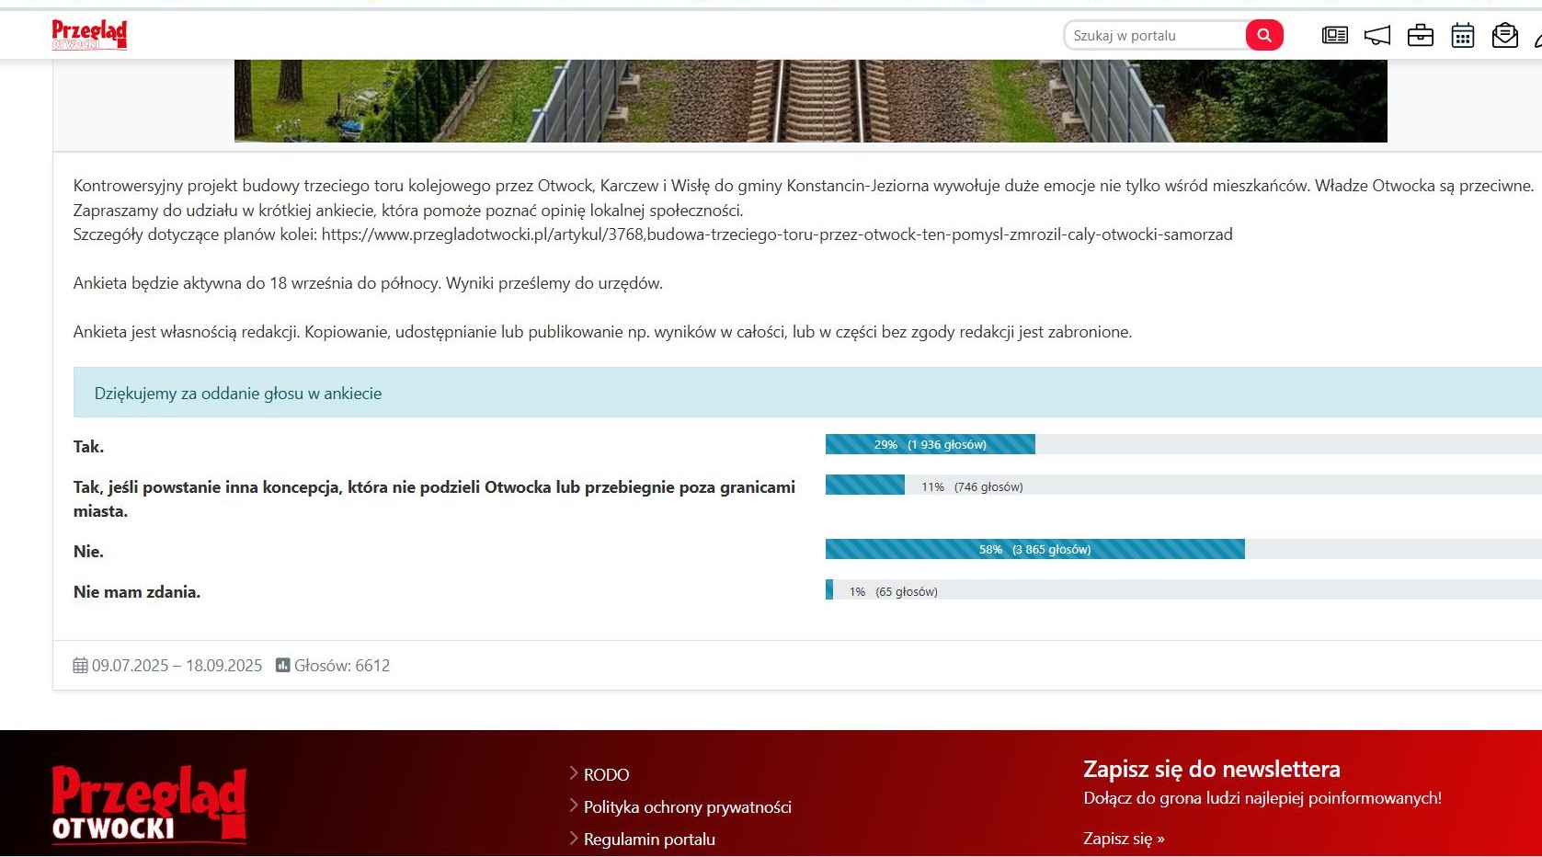The width and height of the screenshot is (1542, 857).
Task: Click 'Ankieta będzie aktywna do 18 września' sentence
Action: (x=368, y=283)
